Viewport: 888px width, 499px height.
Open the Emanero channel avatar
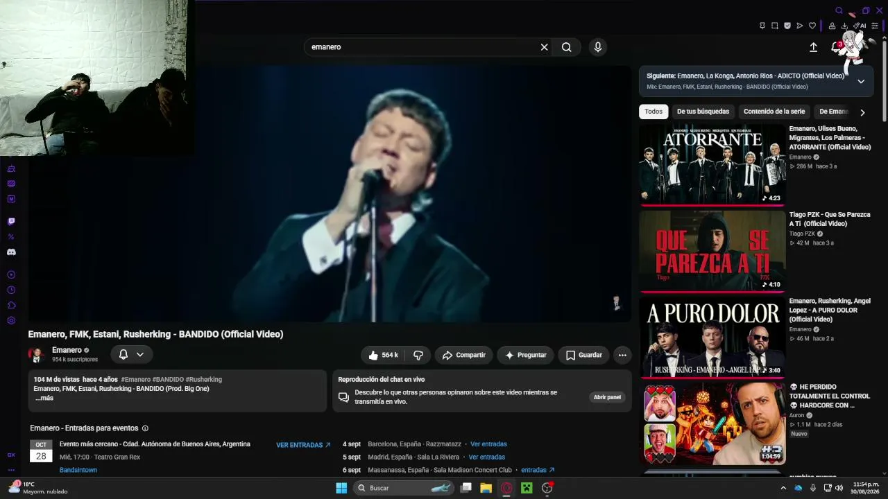click(37, 355)
